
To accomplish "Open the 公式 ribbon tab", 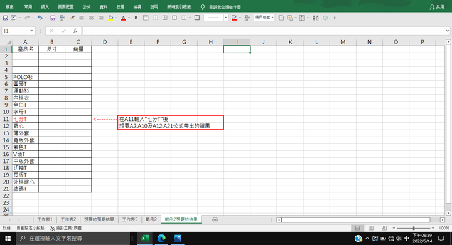I will click(87, 7).
